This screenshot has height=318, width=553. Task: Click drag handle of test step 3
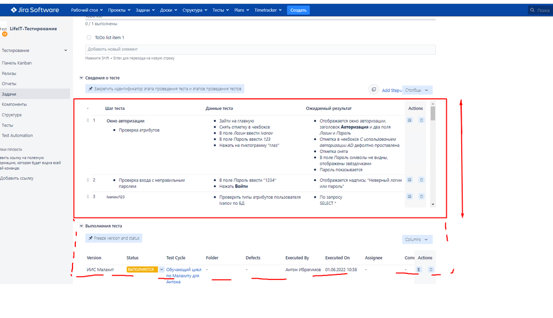[88, 197]
